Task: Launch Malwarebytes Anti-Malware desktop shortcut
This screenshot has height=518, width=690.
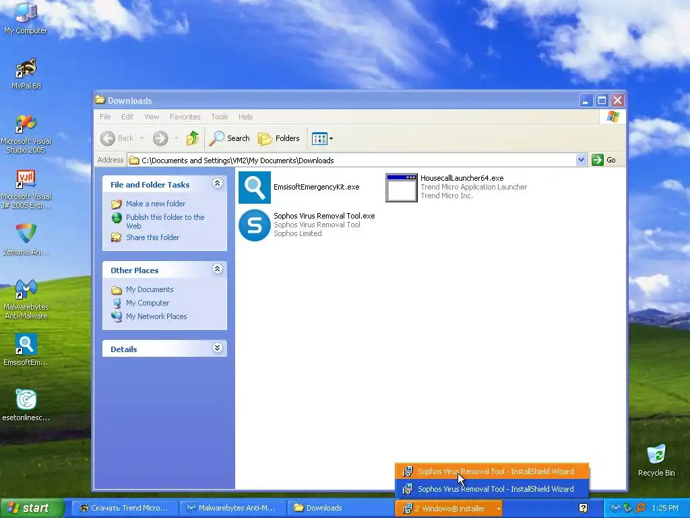Action: pyautogui.click(x=26, y=299)
